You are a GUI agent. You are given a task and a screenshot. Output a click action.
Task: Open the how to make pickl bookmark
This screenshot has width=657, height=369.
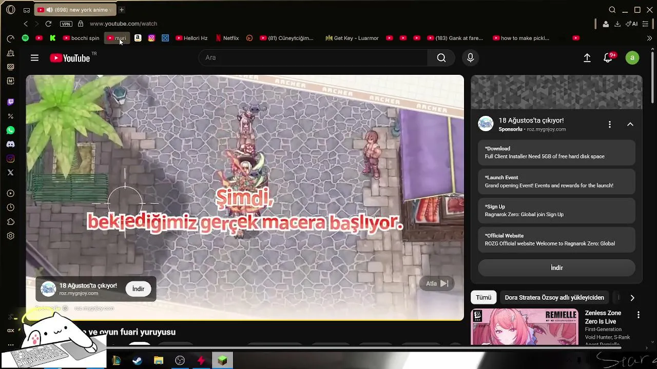coord(521,38)
